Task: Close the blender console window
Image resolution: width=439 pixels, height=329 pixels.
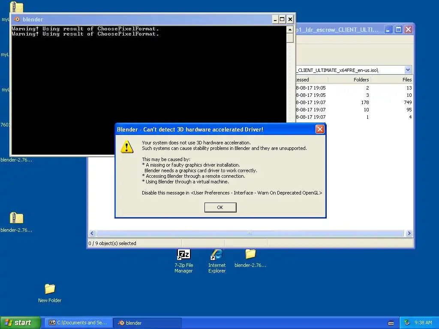Action: [x=290, y=19]
